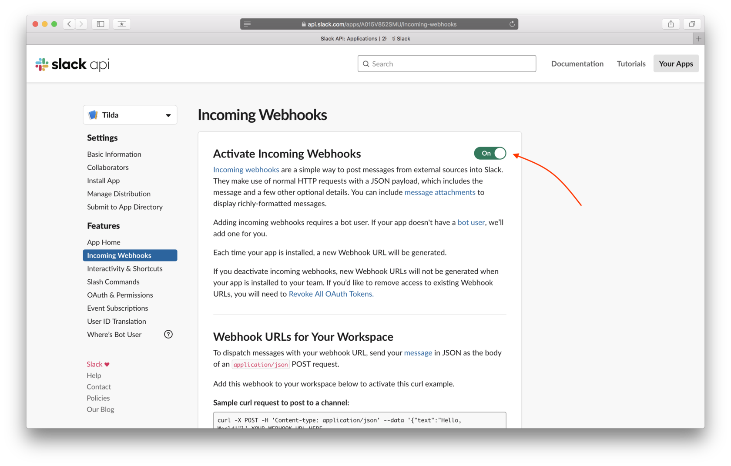Open Basic Information settings
731x466 pixels.
[x=114, y=154]
